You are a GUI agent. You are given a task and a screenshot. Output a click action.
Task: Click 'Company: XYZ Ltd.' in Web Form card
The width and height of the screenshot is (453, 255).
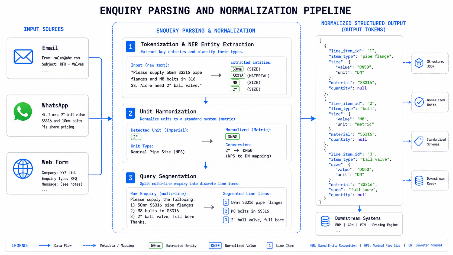point(59,173)
